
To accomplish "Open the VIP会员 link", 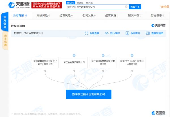I will [164, 7].
